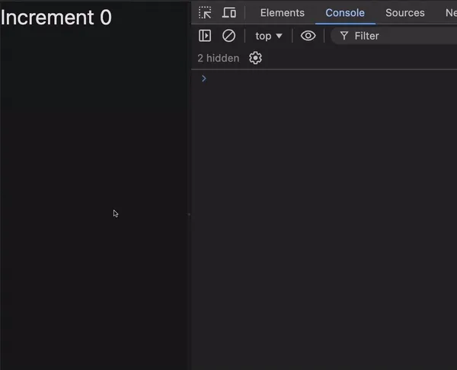This screenshot has width=457, height=370.
Task: Show the console sidebar panel icon
Action: 205,36
